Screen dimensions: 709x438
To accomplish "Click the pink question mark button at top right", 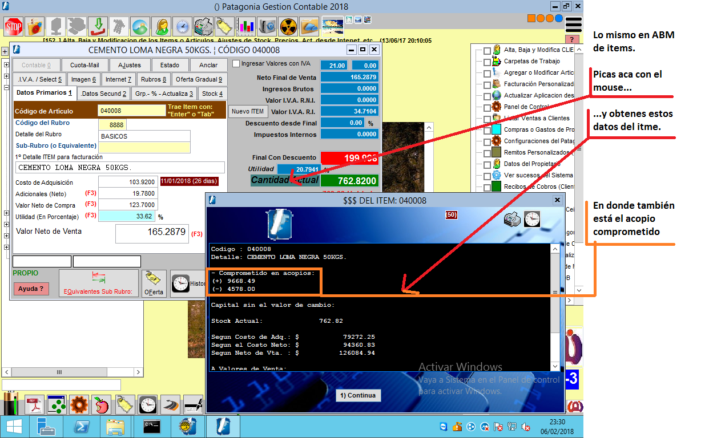I will [x=571, y=39].
